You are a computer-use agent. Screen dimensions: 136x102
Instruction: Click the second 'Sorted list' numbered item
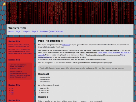(45, 90)
